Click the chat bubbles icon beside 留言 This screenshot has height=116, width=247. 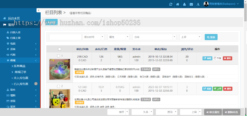(8, 107)
